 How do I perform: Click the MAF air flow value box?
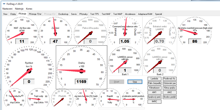(22, 41)
